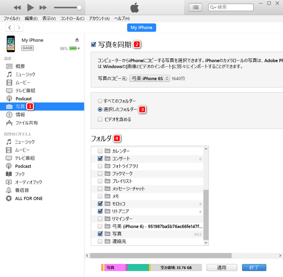283x277 pixels.
Task: Open the list view icon button
Action: (195, 7)
